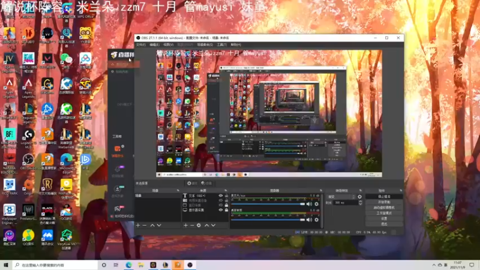The height and width of the screenshot is (270, 480).
Task: Mute the 麦克风/Aux channel speaker icon
Action: 309,204
